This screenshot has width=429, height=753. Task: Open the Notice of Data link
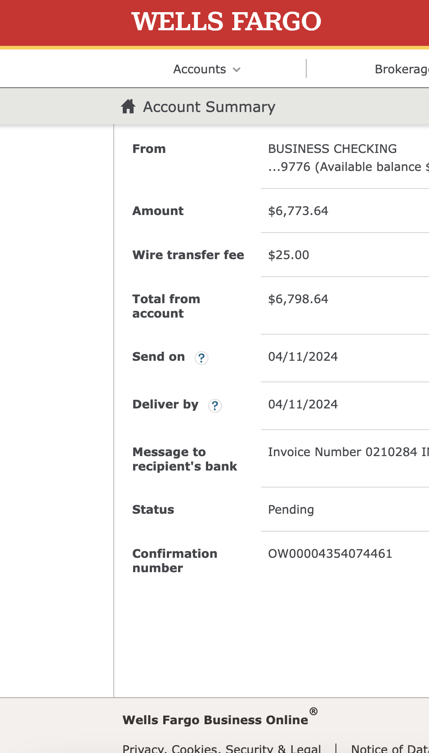390,748
